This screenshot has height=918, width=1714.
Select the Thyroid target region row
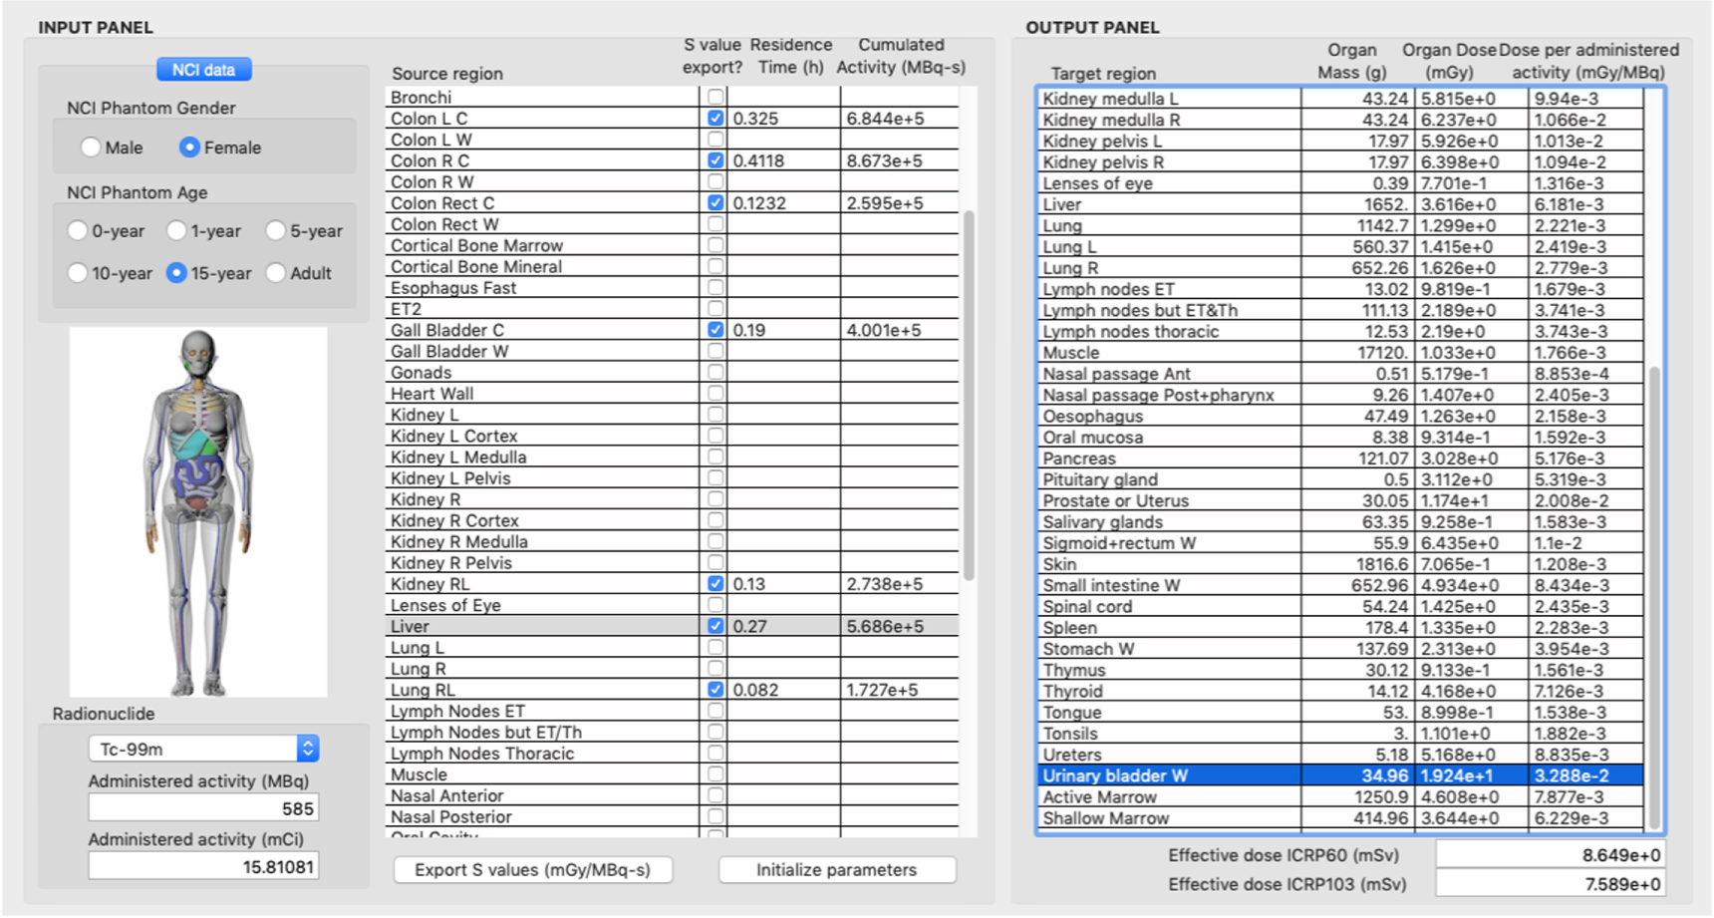[1339, 691]
